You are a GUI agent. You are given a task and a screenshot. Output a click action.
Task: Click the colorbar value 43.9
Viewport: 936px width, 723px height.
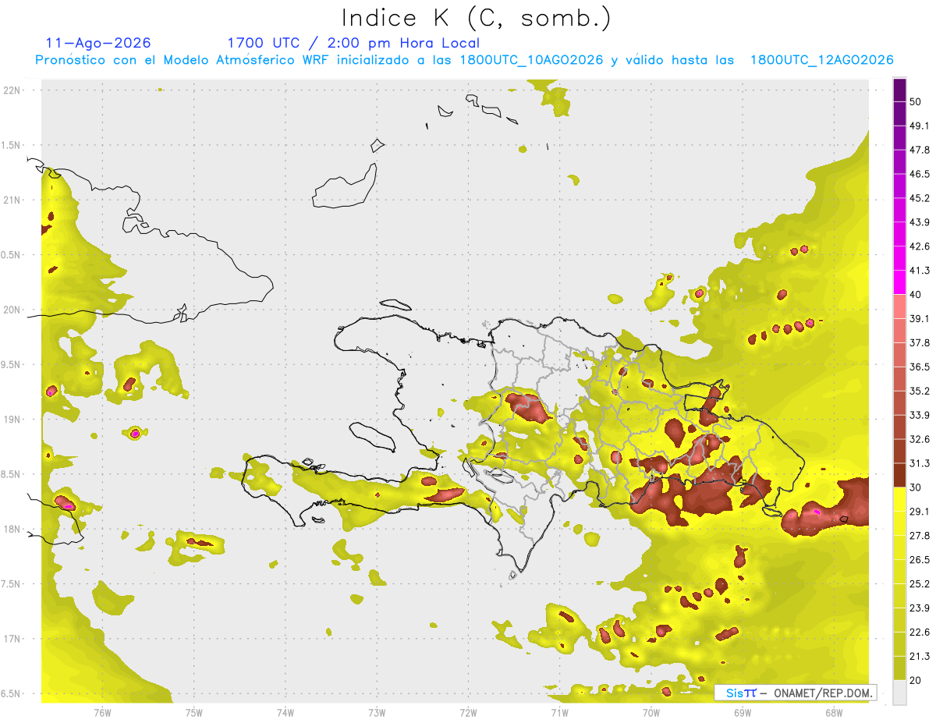[920, 222]
